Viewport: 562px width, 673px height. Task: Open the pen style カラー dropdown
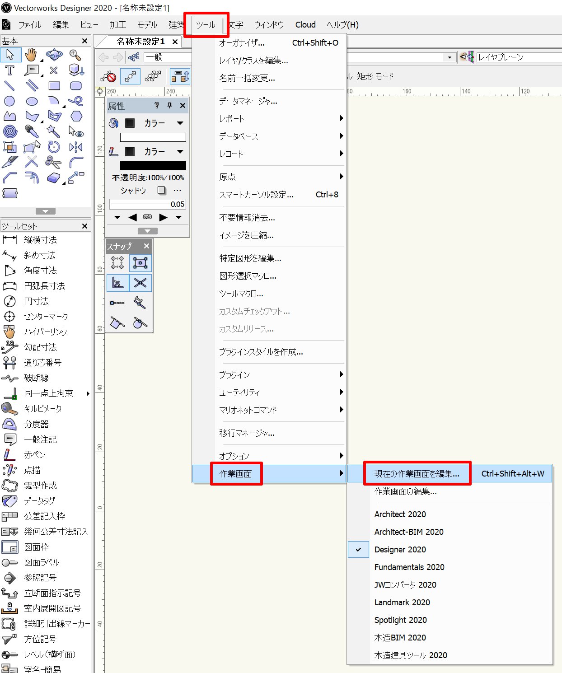(x=164, y=151)
